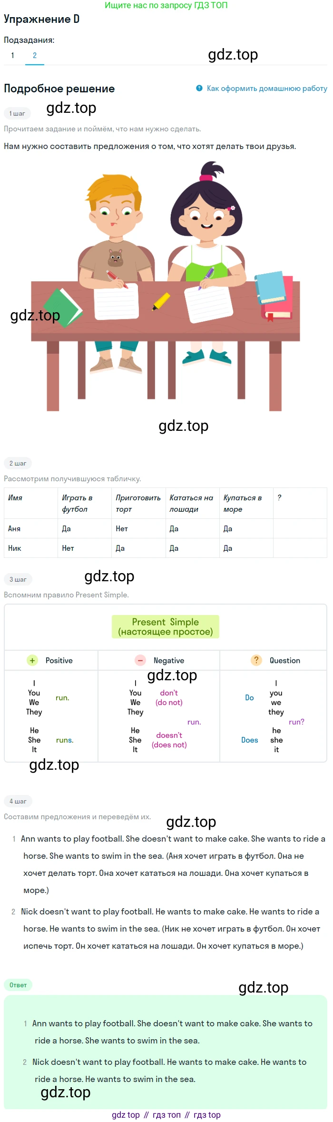Click the '4 шаг' step badge
The width and height of the screenshot is (333, 1122).
coord(18,801)
